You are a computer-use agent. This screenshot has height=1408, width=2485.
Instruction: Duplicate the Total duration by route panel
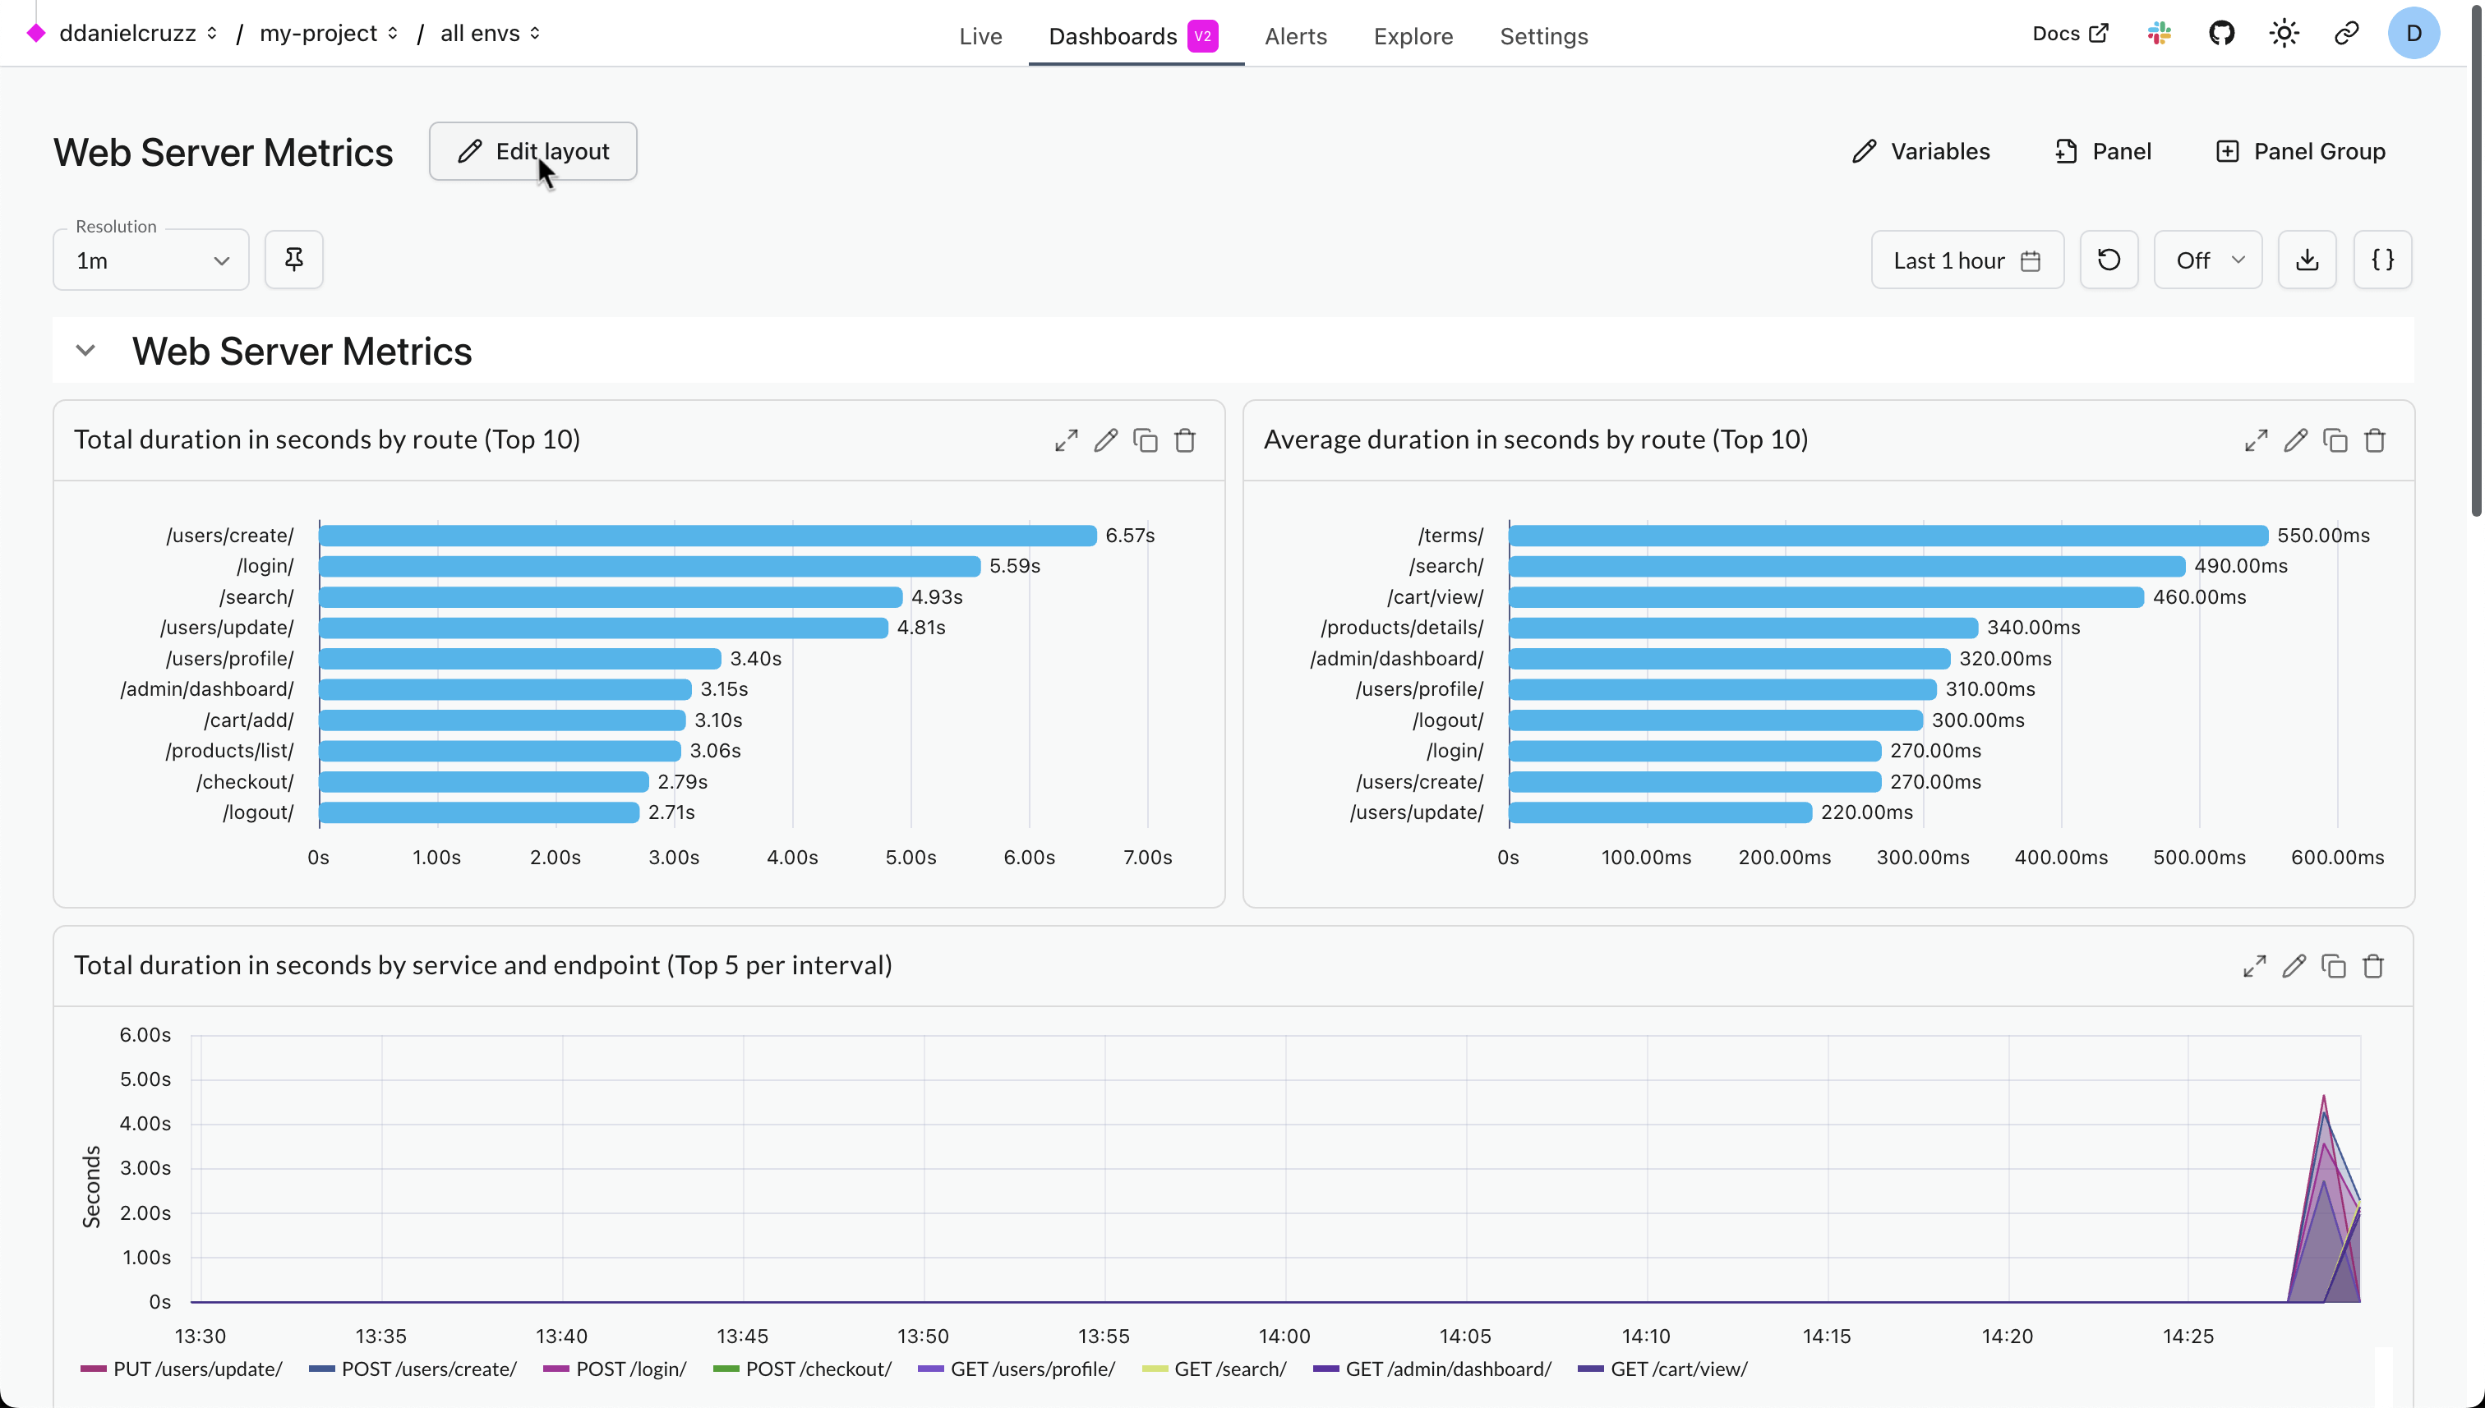(1146, 441)
